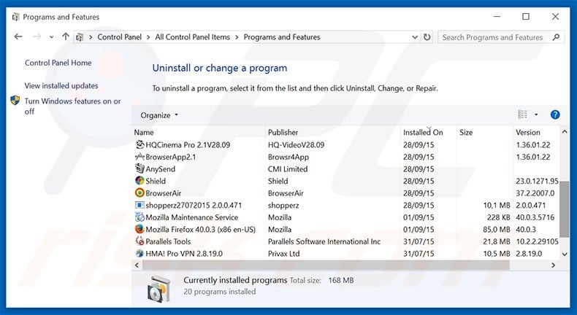Image resolution: width=577 pixels, height=315 pixels.
Task: Select the AnySend entry name
Action: [161, 169]
